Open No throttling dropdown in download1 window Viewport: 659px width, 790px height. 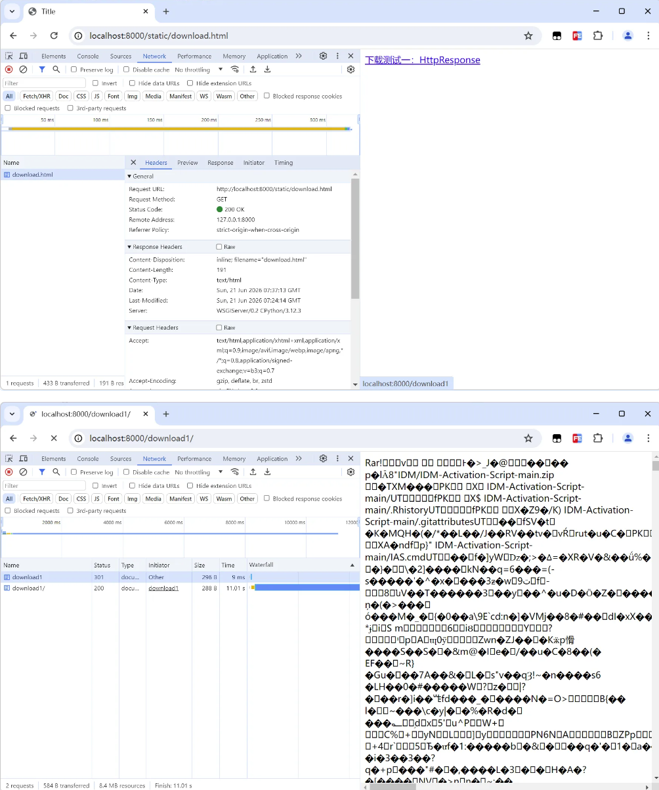[198, 472]
